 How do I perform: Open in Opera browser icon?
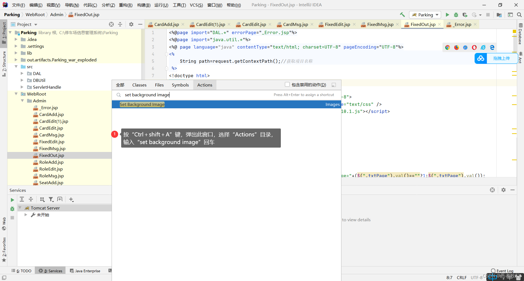[x=474, y=47]
